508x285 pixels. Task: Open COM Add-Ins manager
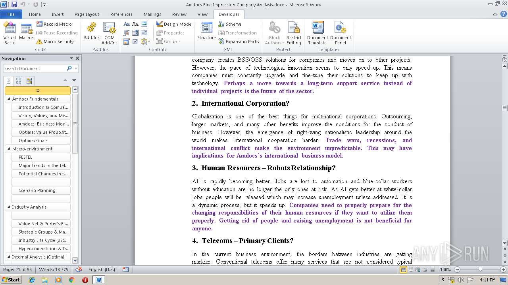tap(109, 33)
